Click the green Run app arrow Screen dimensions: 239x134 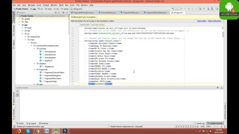pos(181,9)
